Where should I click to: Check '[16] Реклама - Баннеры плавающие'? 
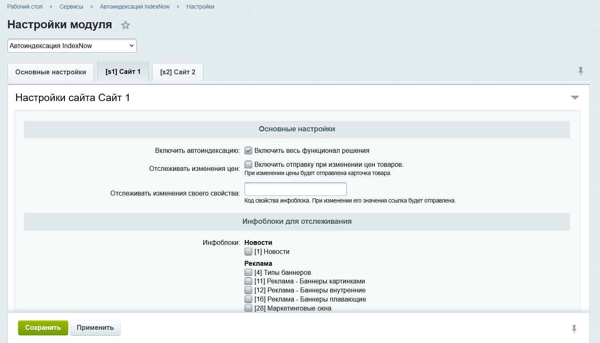tap(248, 299)
